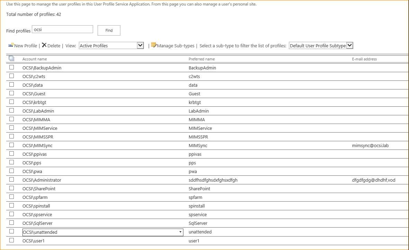Click email mimsync@ocsi.lab
The image size is (409, 250).
[370, 146]
